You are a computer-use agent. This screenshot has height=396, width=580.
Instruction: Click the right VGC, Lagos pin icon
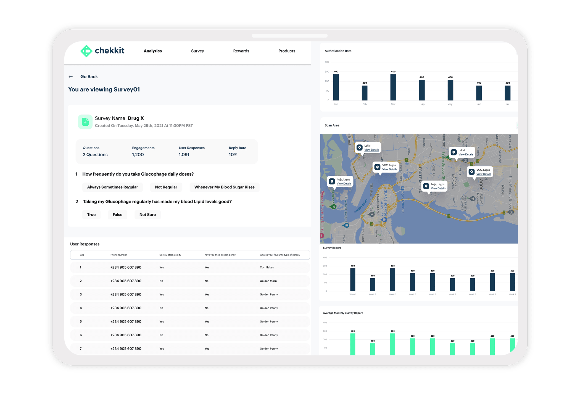471,172
